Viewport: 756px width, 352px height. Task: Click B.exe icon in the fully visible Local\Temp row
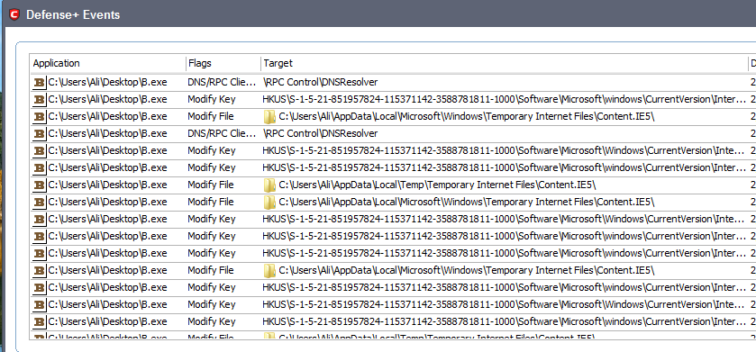(x=39, y=185)
